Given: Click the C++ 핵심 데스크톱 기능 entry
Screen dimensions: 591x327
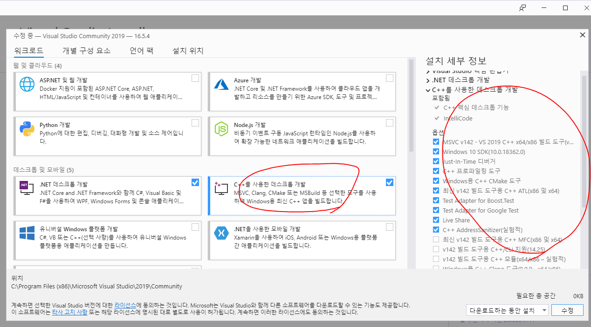Looking at the screenshot, I should tap(476, 107).
